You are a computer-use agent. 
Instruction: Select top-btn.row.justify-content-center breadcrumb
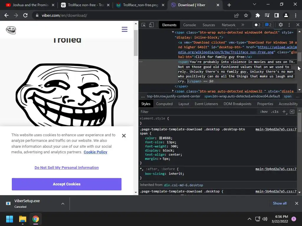[x=174, y=96]
